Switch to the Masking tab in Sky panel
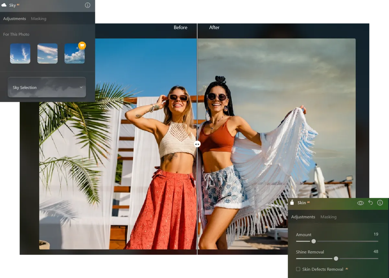 click(x=39, y=18)
